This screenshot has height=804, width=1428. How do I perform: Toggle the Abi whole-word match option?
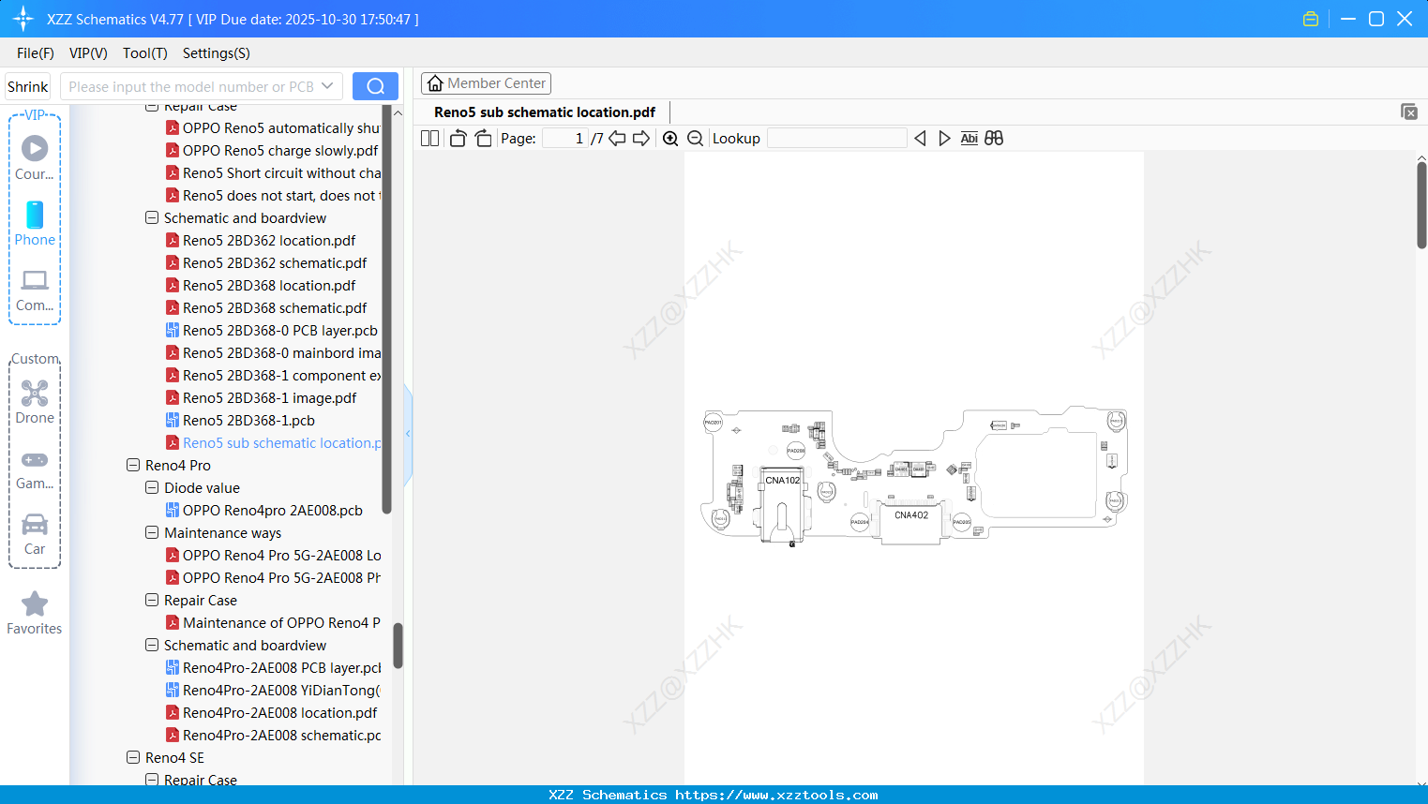pyautogui.click(x=970, y=139)
